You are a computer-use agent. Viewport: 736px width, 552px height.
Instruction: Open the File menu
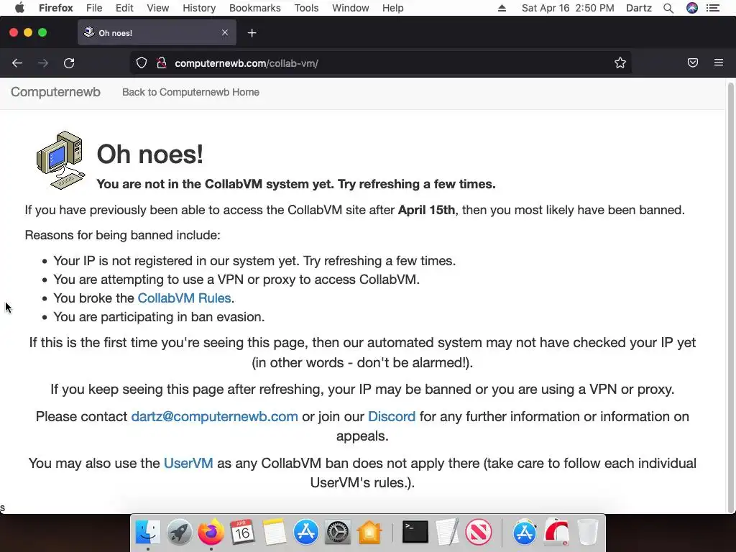pyautogui.click(x=94, y=8)
